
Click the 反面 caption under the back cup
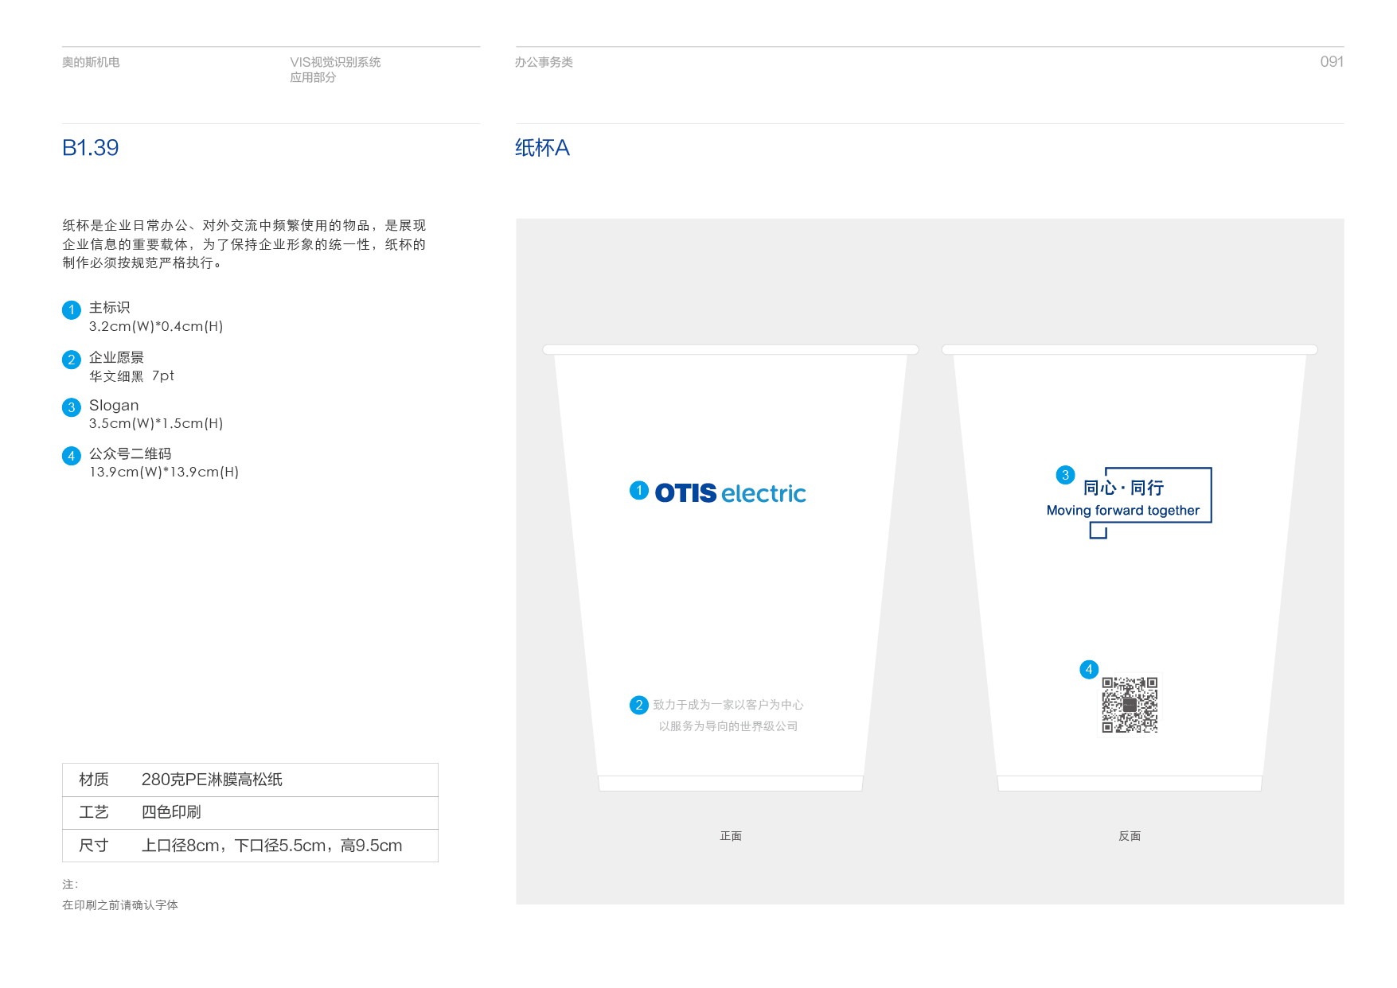(1130, 836)
